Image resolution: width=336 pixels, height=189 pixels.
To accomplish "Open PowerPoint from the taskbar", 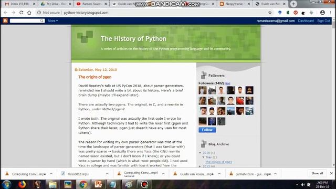I will [x=98, y=184].
